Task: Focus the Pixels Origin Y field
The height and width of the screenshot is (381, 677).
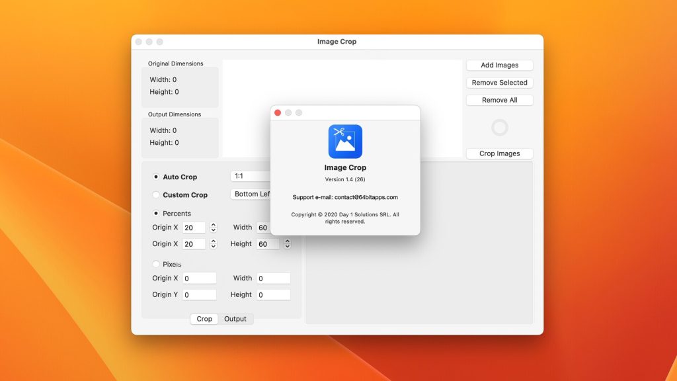Action: point(200,295)
